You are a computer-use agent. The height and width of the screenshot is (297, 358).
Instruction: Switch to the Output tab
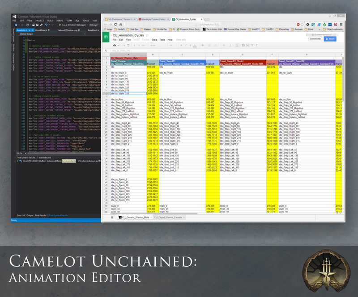(30, 215)
